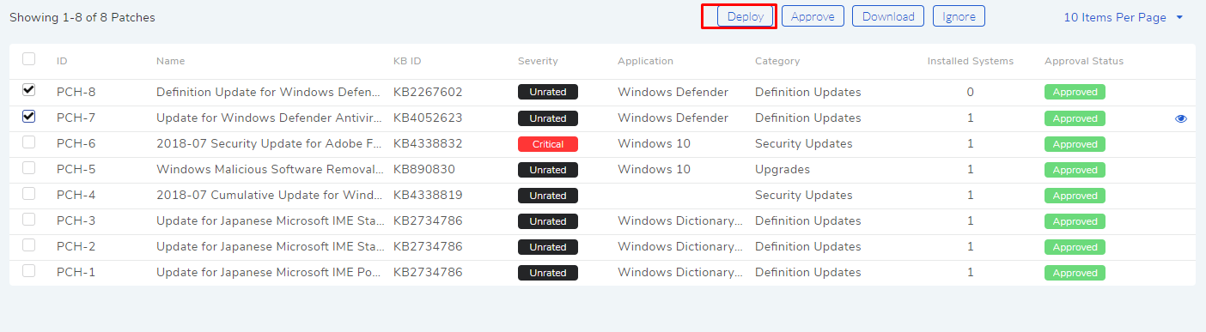Click installed systems count for PCH-4
1206x332 pixels.
click(x=971, y=195)
